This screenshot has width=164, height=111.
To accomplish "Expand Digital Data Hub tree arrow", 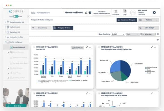I will pos(5,32).
